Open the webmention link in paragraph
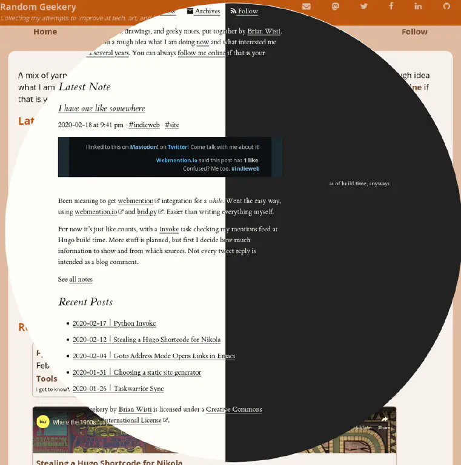 coord(136,201)
